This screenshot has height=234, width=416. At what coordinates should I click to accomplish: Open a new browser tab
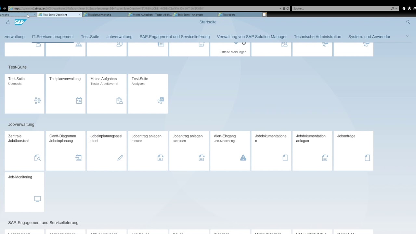pyautogui.click(x=265, y=15)
